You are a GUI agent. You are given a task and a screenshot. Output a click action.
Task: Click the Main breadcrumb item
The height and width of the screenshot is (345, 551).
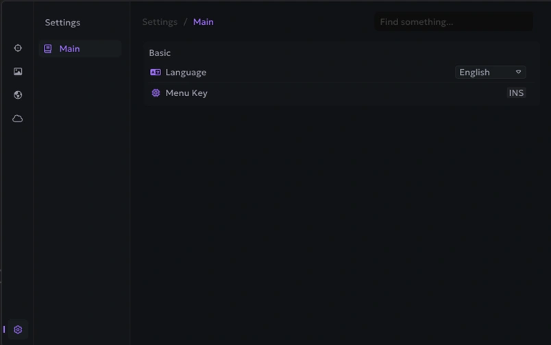pos(203,22)
